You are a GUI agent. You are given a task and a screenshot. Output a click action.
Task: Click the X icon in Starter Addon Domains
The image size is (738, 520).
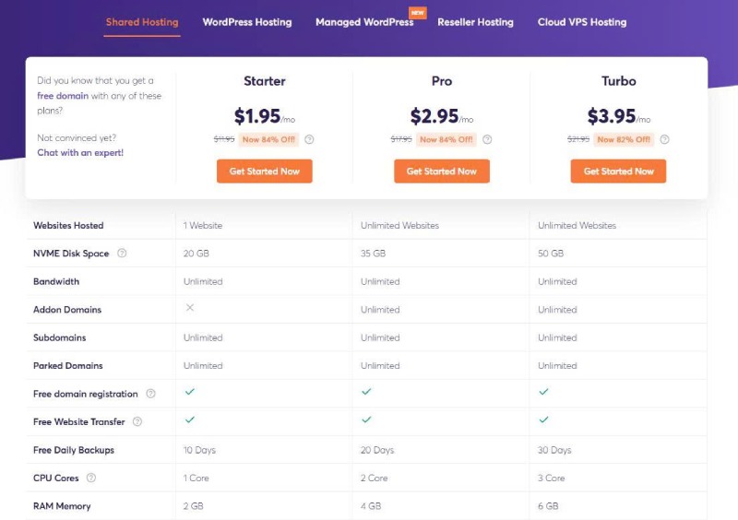click(190, 307)
